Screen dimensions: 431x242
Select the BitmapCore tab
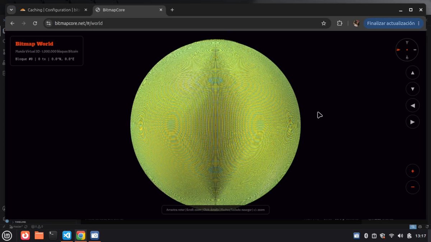pos(129,10)
